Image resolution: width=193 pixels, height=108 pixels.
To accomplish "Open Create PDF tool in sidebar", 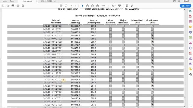I will pos(190,16).
